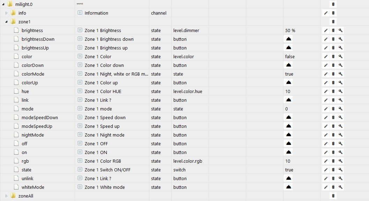
Task: Open wrench settings for the rgb row
Action: [340, 161]
